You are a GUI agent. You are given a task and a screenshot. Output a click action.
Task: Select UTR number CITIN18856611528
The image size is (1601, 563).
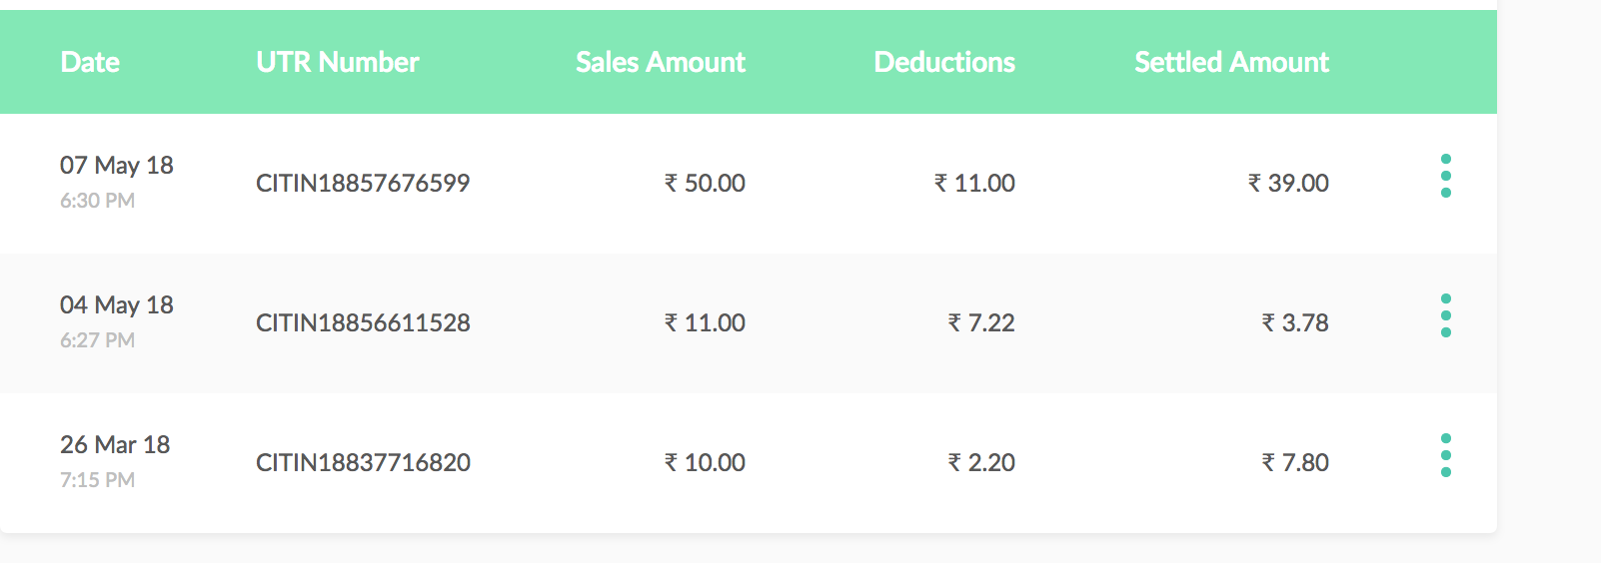click(x=363, y=322)
